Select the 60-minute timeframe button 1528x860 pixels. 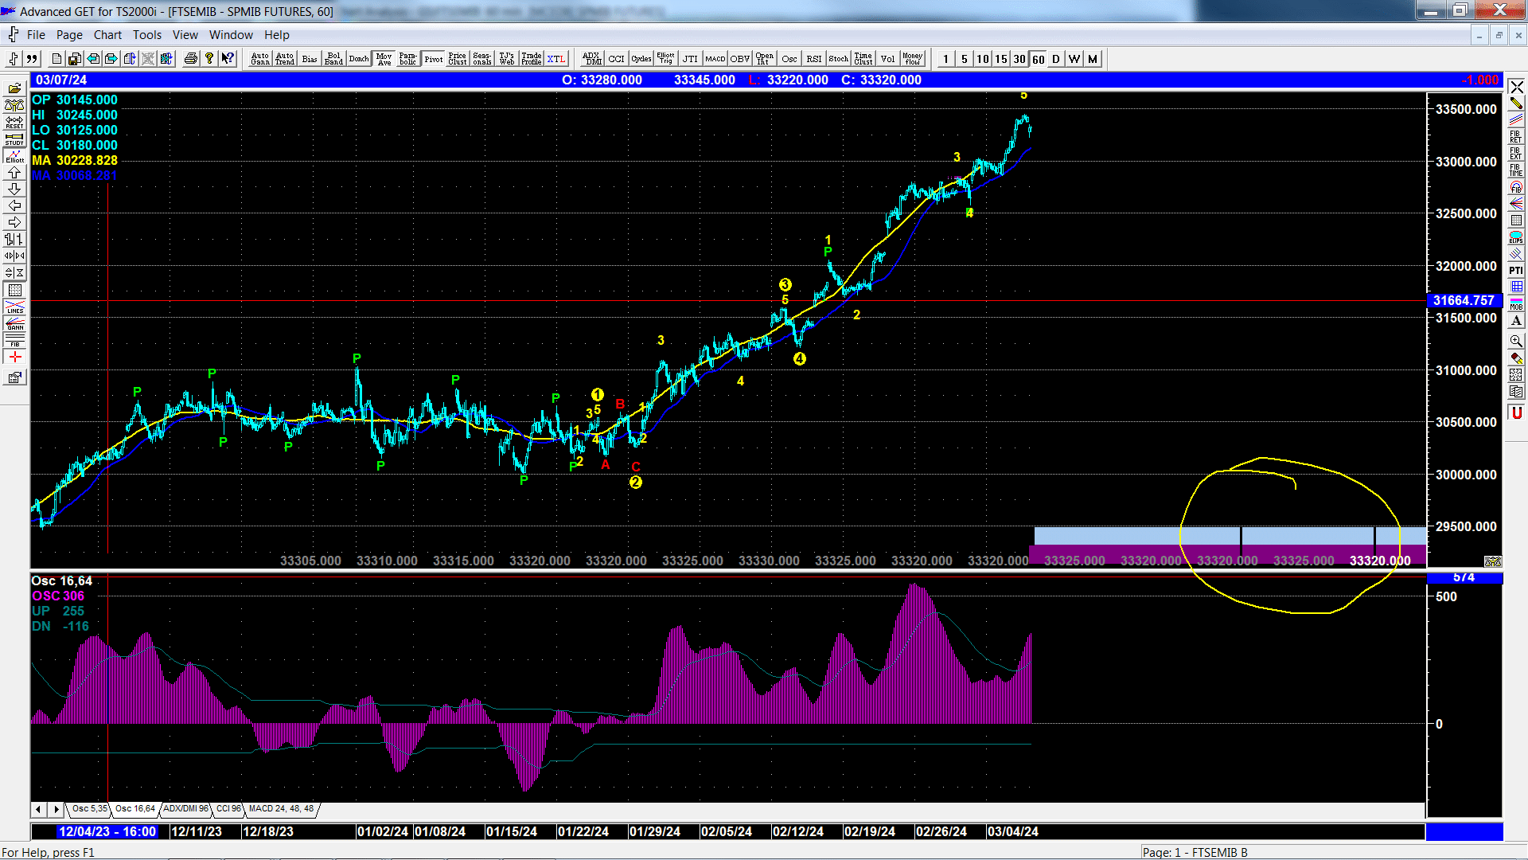click(x=1039, y=59)
